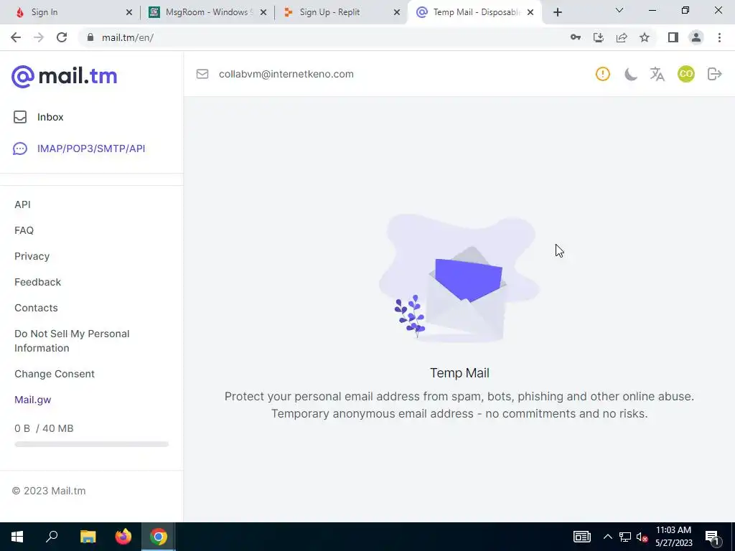Open Do Not Sell My Personal Information
Screen dimensions: 735x551
click(72, 341)
